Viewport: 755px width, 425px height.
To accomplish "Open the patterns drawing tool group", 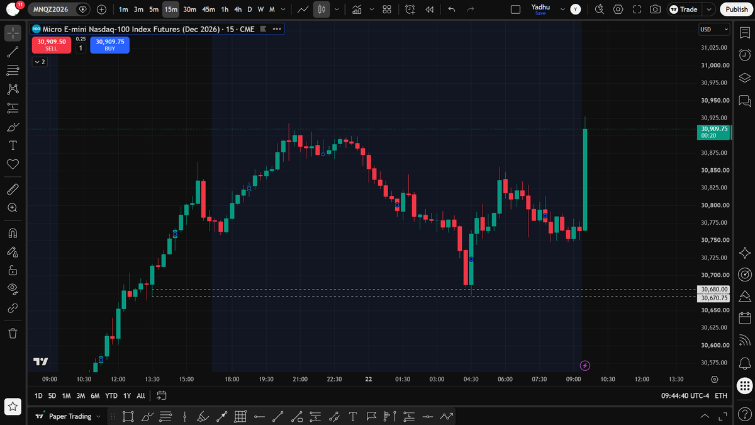I will click(x=13, y=89).
